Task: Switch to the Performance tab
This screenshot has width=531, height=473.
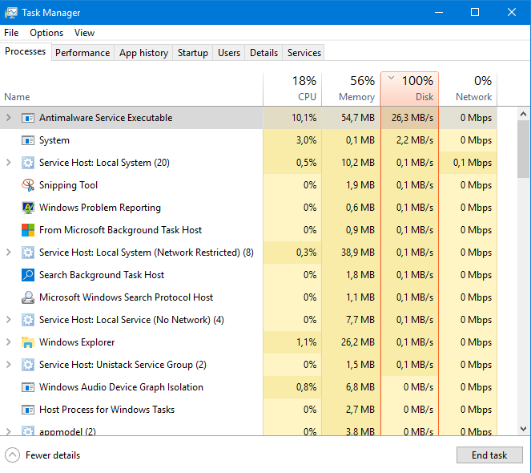Action: point(82,53)
